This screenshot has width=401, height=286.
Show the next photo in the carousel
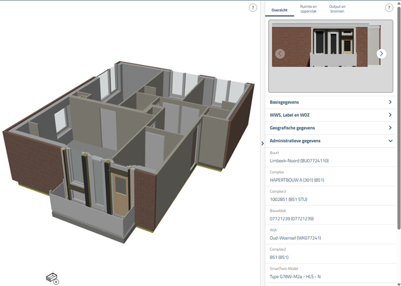pos(381,54)
